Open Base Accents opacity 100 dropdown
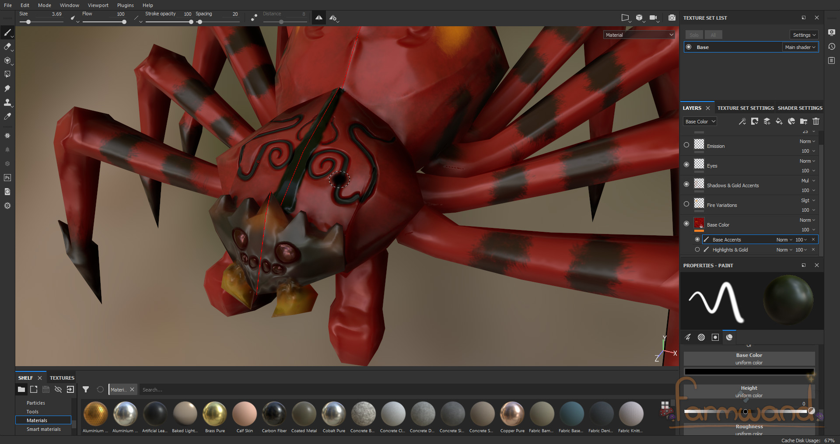 coord(801,239)
